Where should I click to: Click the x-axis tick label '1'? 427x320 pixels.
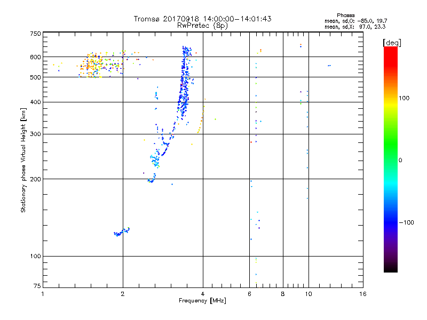43,294
